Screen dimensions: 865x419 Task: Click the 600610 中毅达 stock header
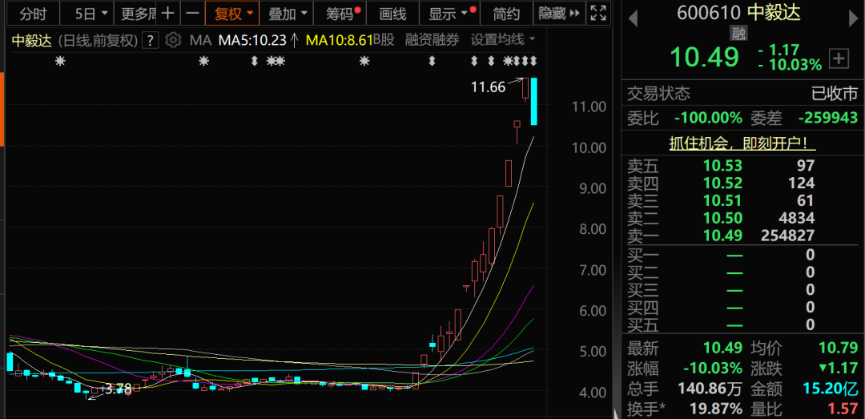pyautogui.click(x=738, y=13)
